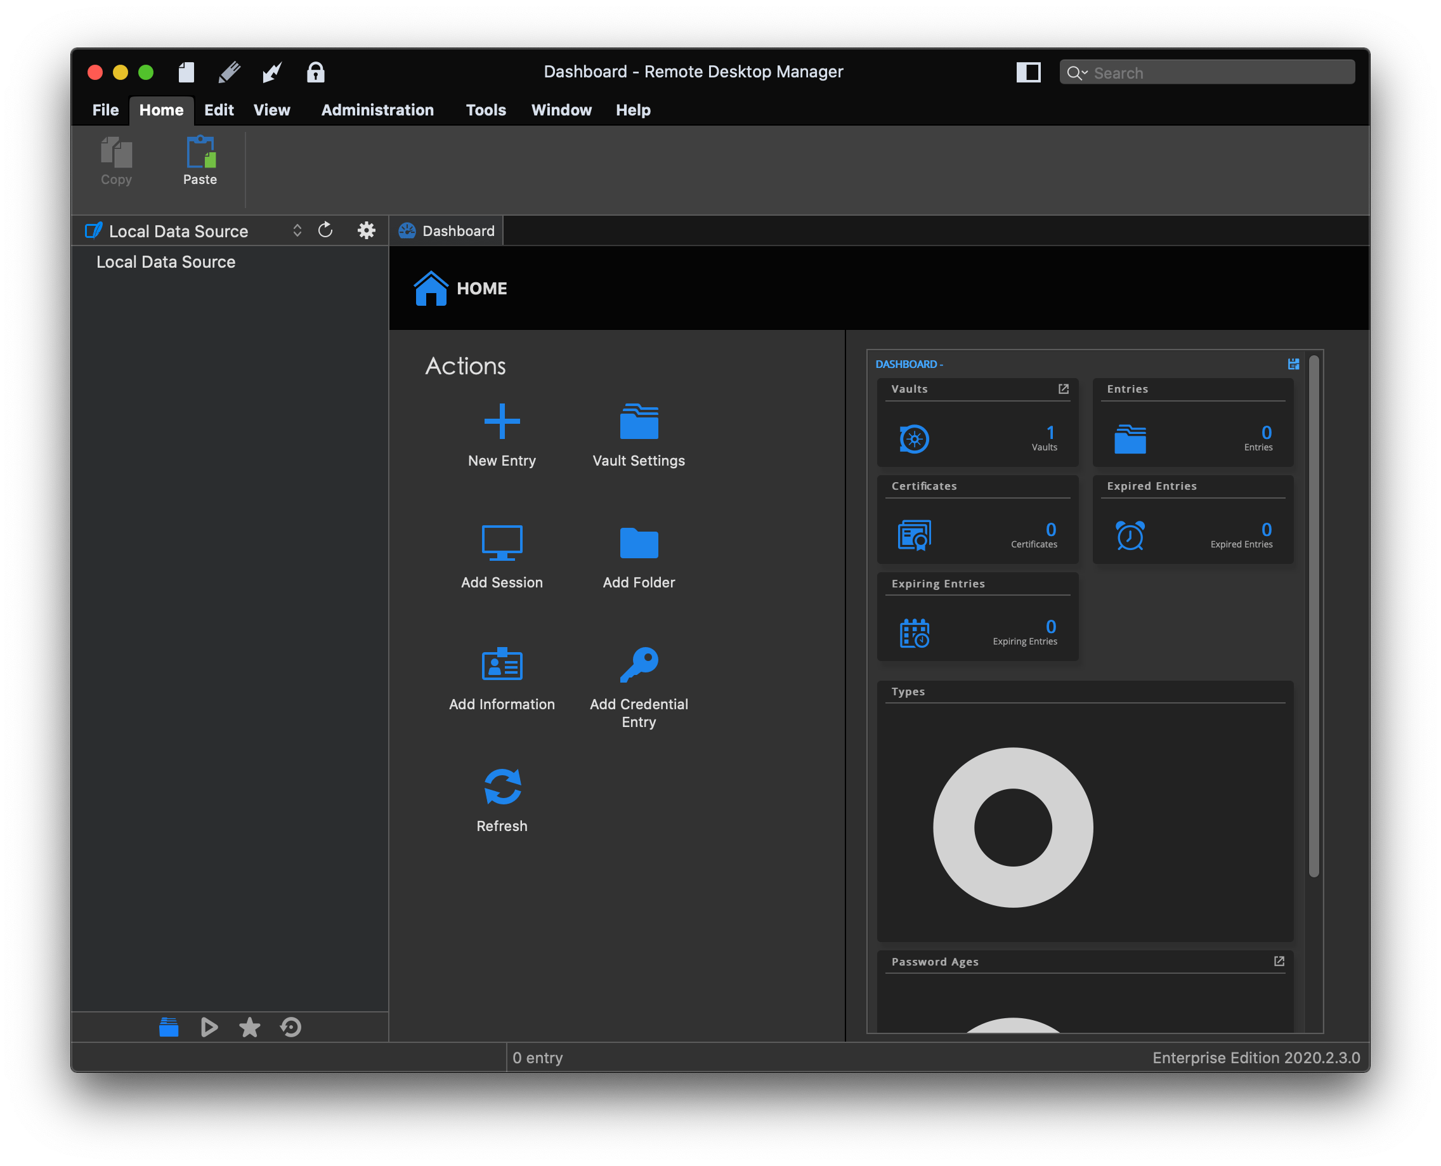
Task: Click the New Entry plus icon
Action: 502,421
